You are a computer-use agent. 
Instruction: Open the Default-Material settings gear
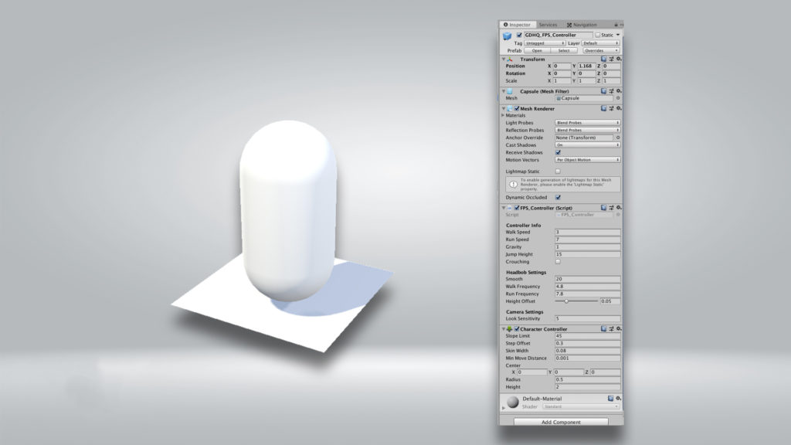(x=619, y=398)
